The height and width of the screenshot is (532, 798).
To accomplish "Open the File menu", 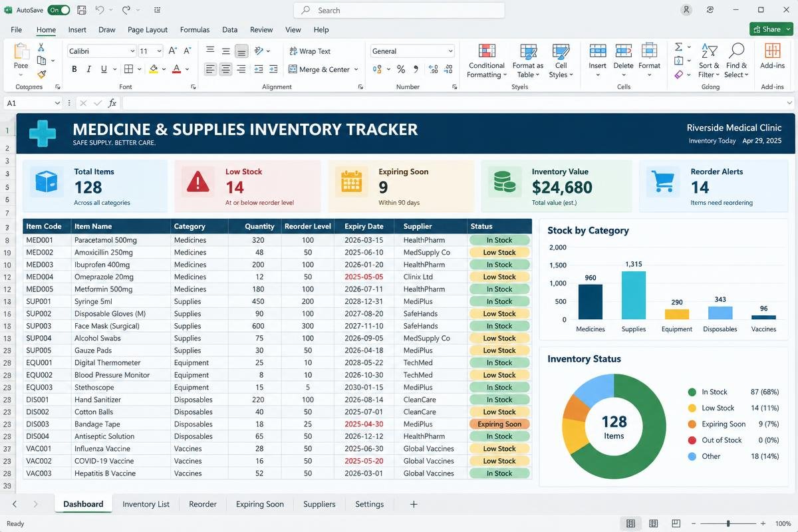I will [x=16, y=30].
